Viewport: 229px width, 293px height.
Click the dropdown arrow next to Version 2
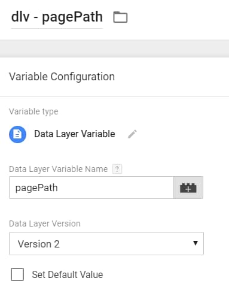point(196,243)
